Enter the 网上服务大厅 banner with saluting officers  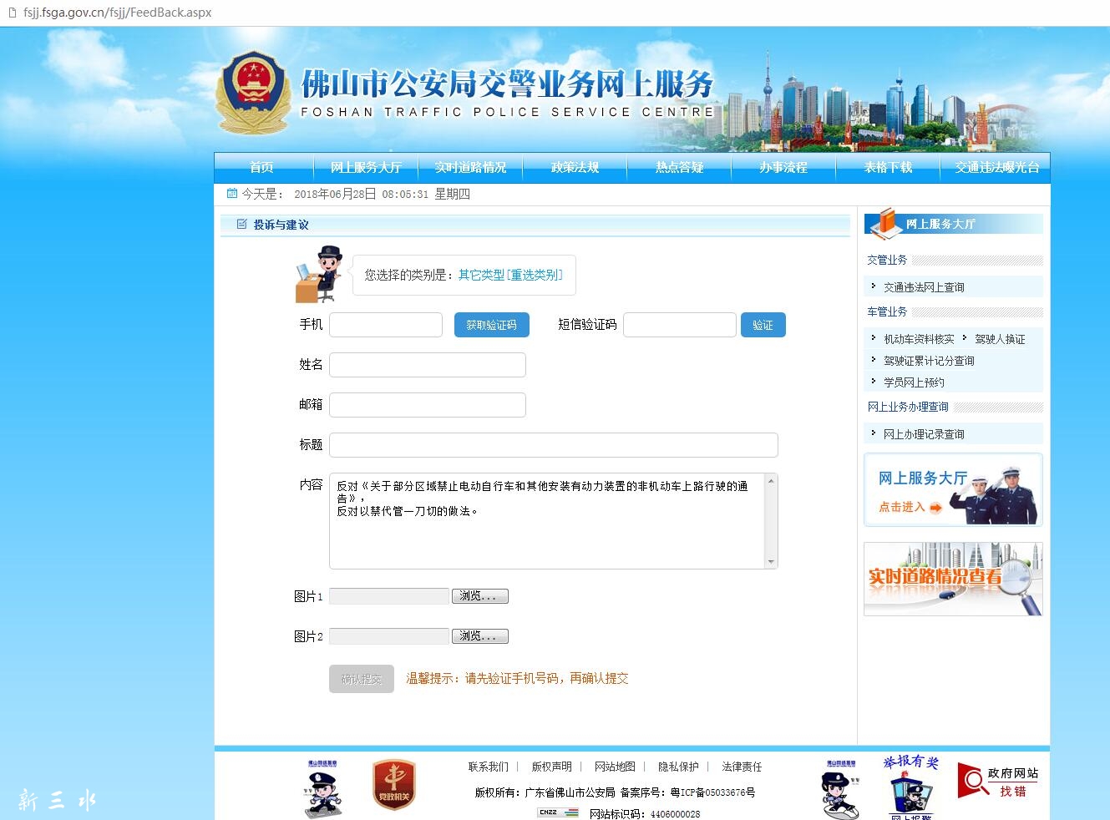coord(953,490)
